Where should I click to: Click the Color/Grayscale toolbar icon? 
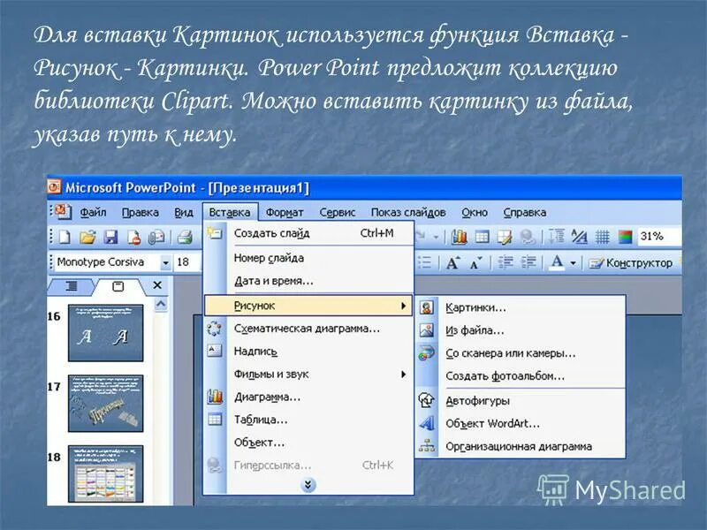point(626,236)
